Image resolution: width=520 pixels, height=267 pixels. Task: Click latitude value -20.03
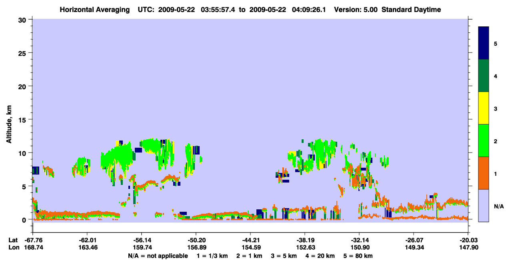click(468, 240)
